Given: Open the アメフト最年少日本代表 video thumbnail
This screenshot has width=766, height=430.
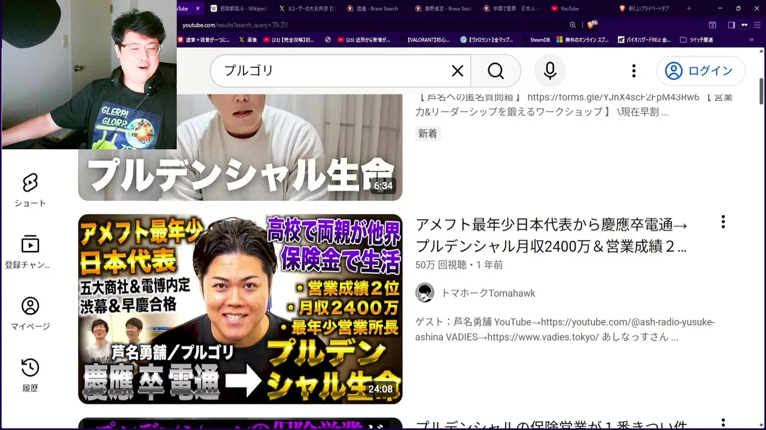Looking at the screenshot, I should [x=240, y=309].
